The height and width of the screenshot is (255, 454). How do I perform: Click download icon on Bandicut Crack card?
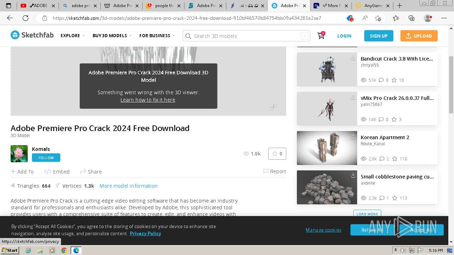pos(353,58)
